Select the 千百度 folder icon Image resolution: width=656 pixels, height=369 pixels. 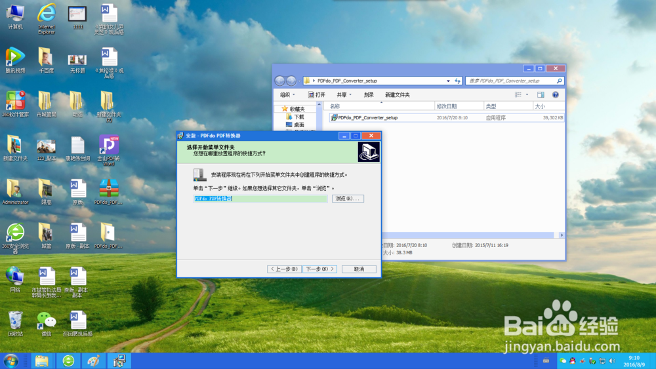pyautogui.click(x=47, y=60)
